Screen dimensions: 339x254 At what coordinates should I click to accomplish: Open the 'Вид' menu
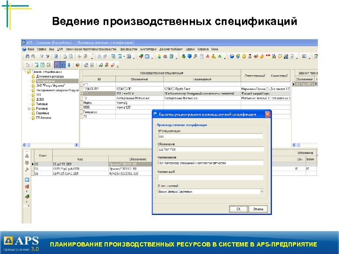tap(51, 49)
